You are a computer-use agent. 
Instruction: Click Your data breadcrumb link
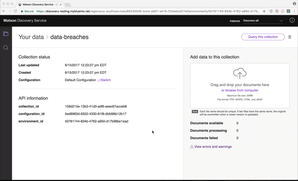pos(31,37)
